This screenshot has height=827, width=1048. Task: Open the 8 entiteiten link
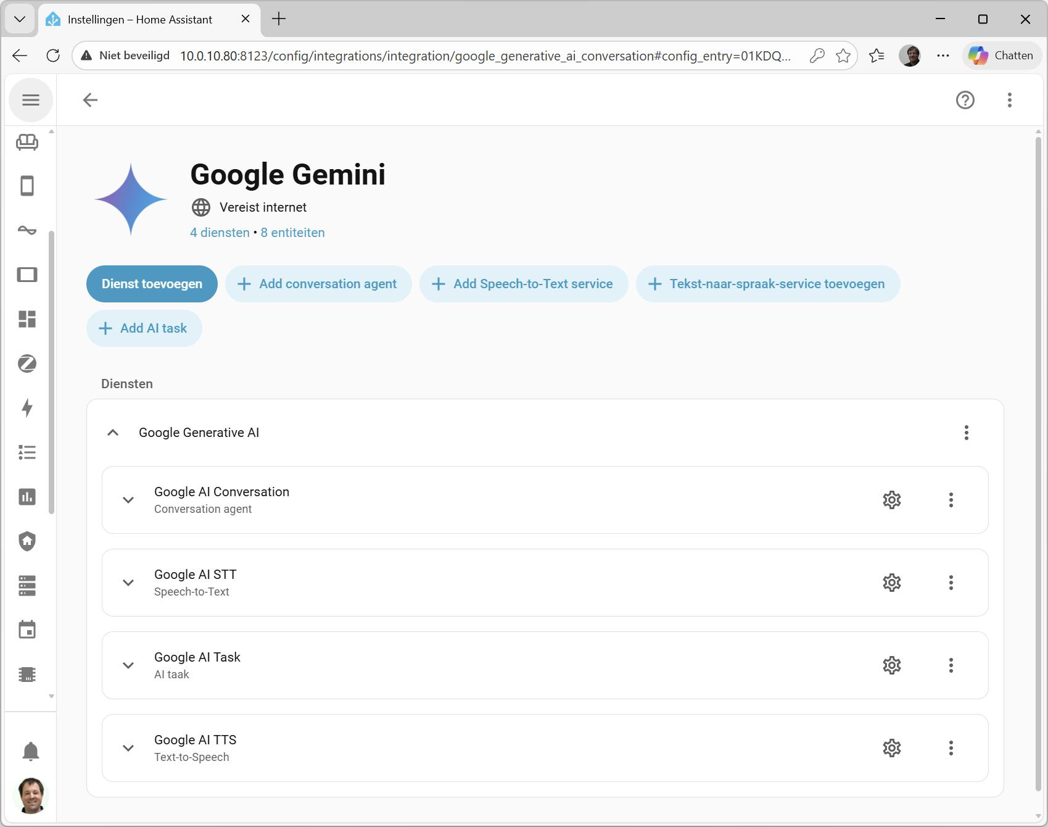292,233
